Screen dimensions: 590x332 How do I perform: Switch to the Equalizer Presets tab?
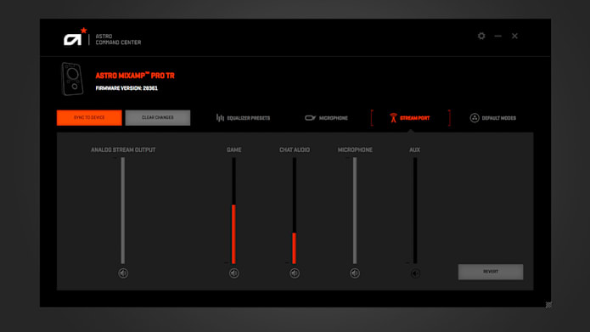tap(243, 118)
